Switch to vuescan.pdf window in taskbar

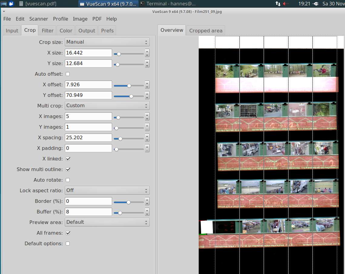38,4
